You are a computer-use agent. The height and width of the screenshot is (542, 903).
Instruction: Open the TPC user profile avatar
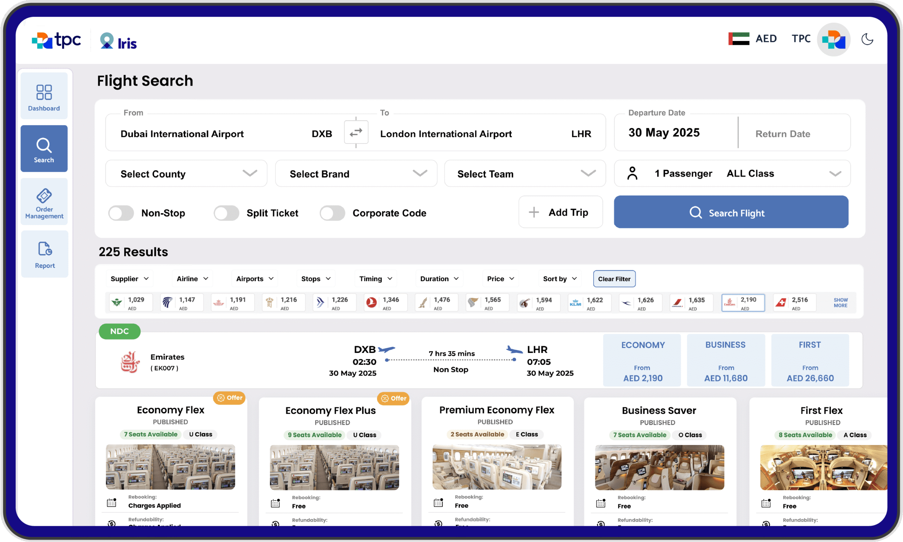pos(833,40)
